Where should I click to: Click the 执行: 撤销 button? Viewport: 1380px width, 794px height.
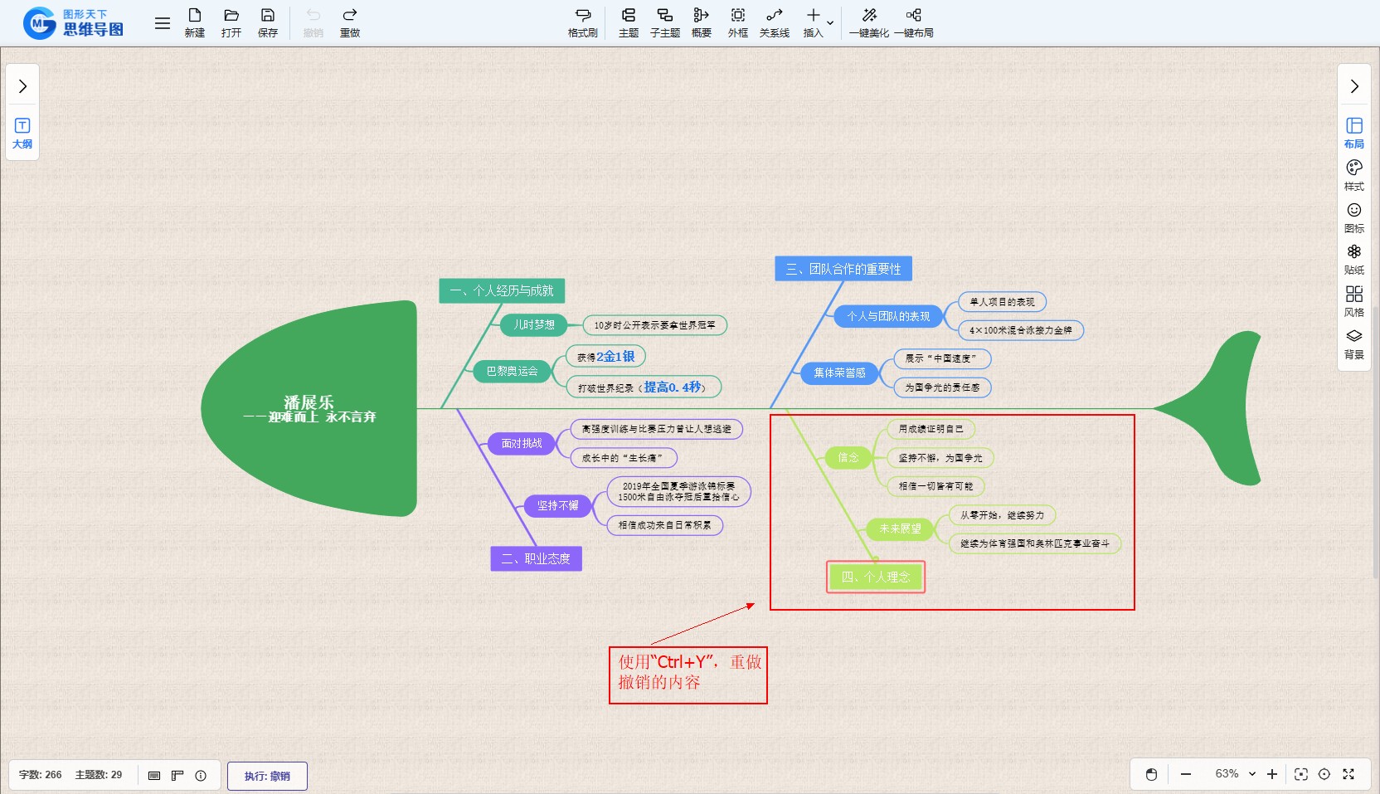coord(267,776)
